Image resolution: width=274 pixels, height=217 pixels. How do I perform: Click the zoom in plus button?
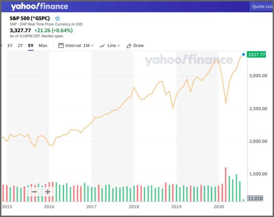47,192
